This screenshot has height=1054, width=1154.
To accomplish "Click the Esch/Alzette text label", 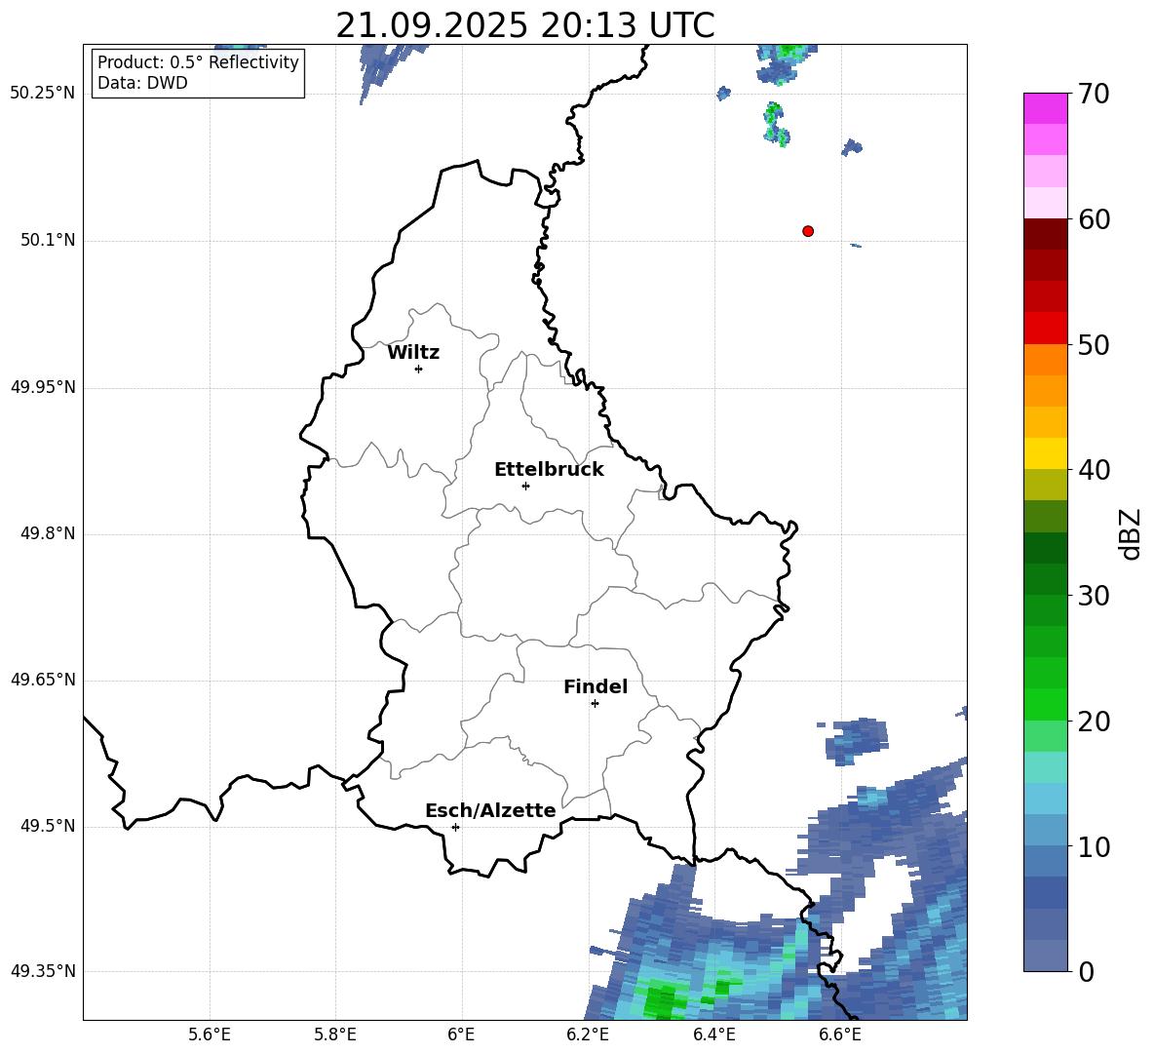I will (489, 811).
